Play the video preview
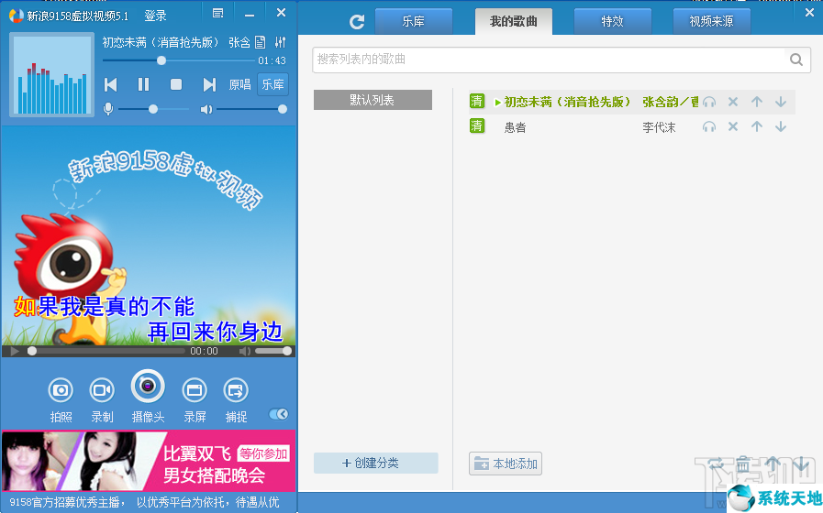Viewport: 823px width, 513px height. pos(15,351)
